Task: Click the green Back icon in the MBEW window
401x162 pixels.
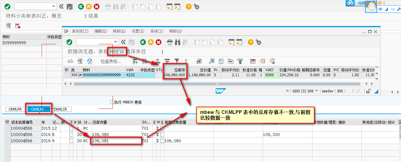Action: coord(143,42)
